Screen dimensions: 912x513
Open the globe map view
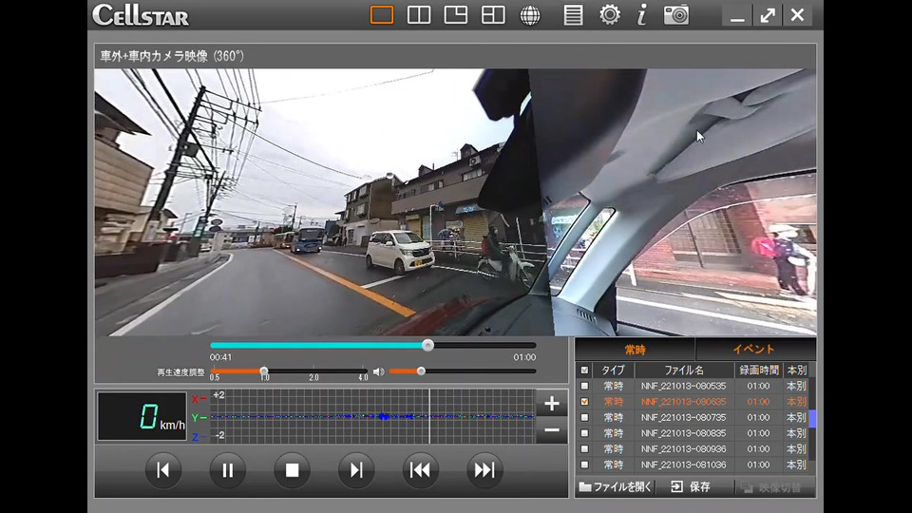point(530,15)
